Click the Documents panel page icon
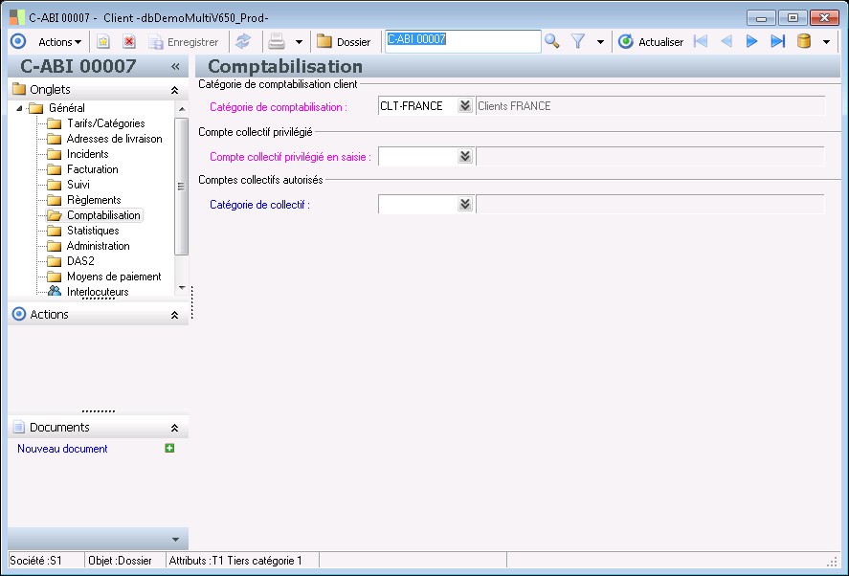Image resolution: width=849 pixels, height=576 pixels. [x=18, y=427]
